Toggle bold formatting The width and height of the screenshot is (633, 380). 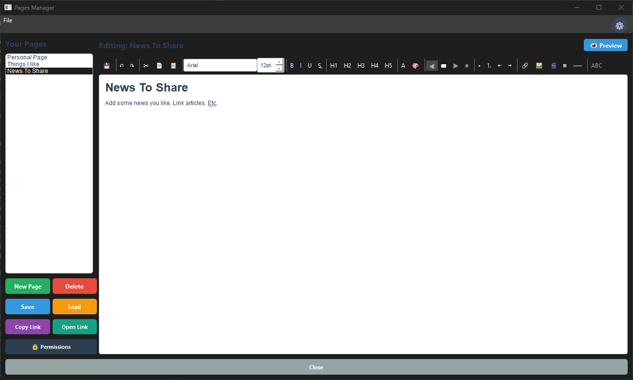(x=292, y=66)
